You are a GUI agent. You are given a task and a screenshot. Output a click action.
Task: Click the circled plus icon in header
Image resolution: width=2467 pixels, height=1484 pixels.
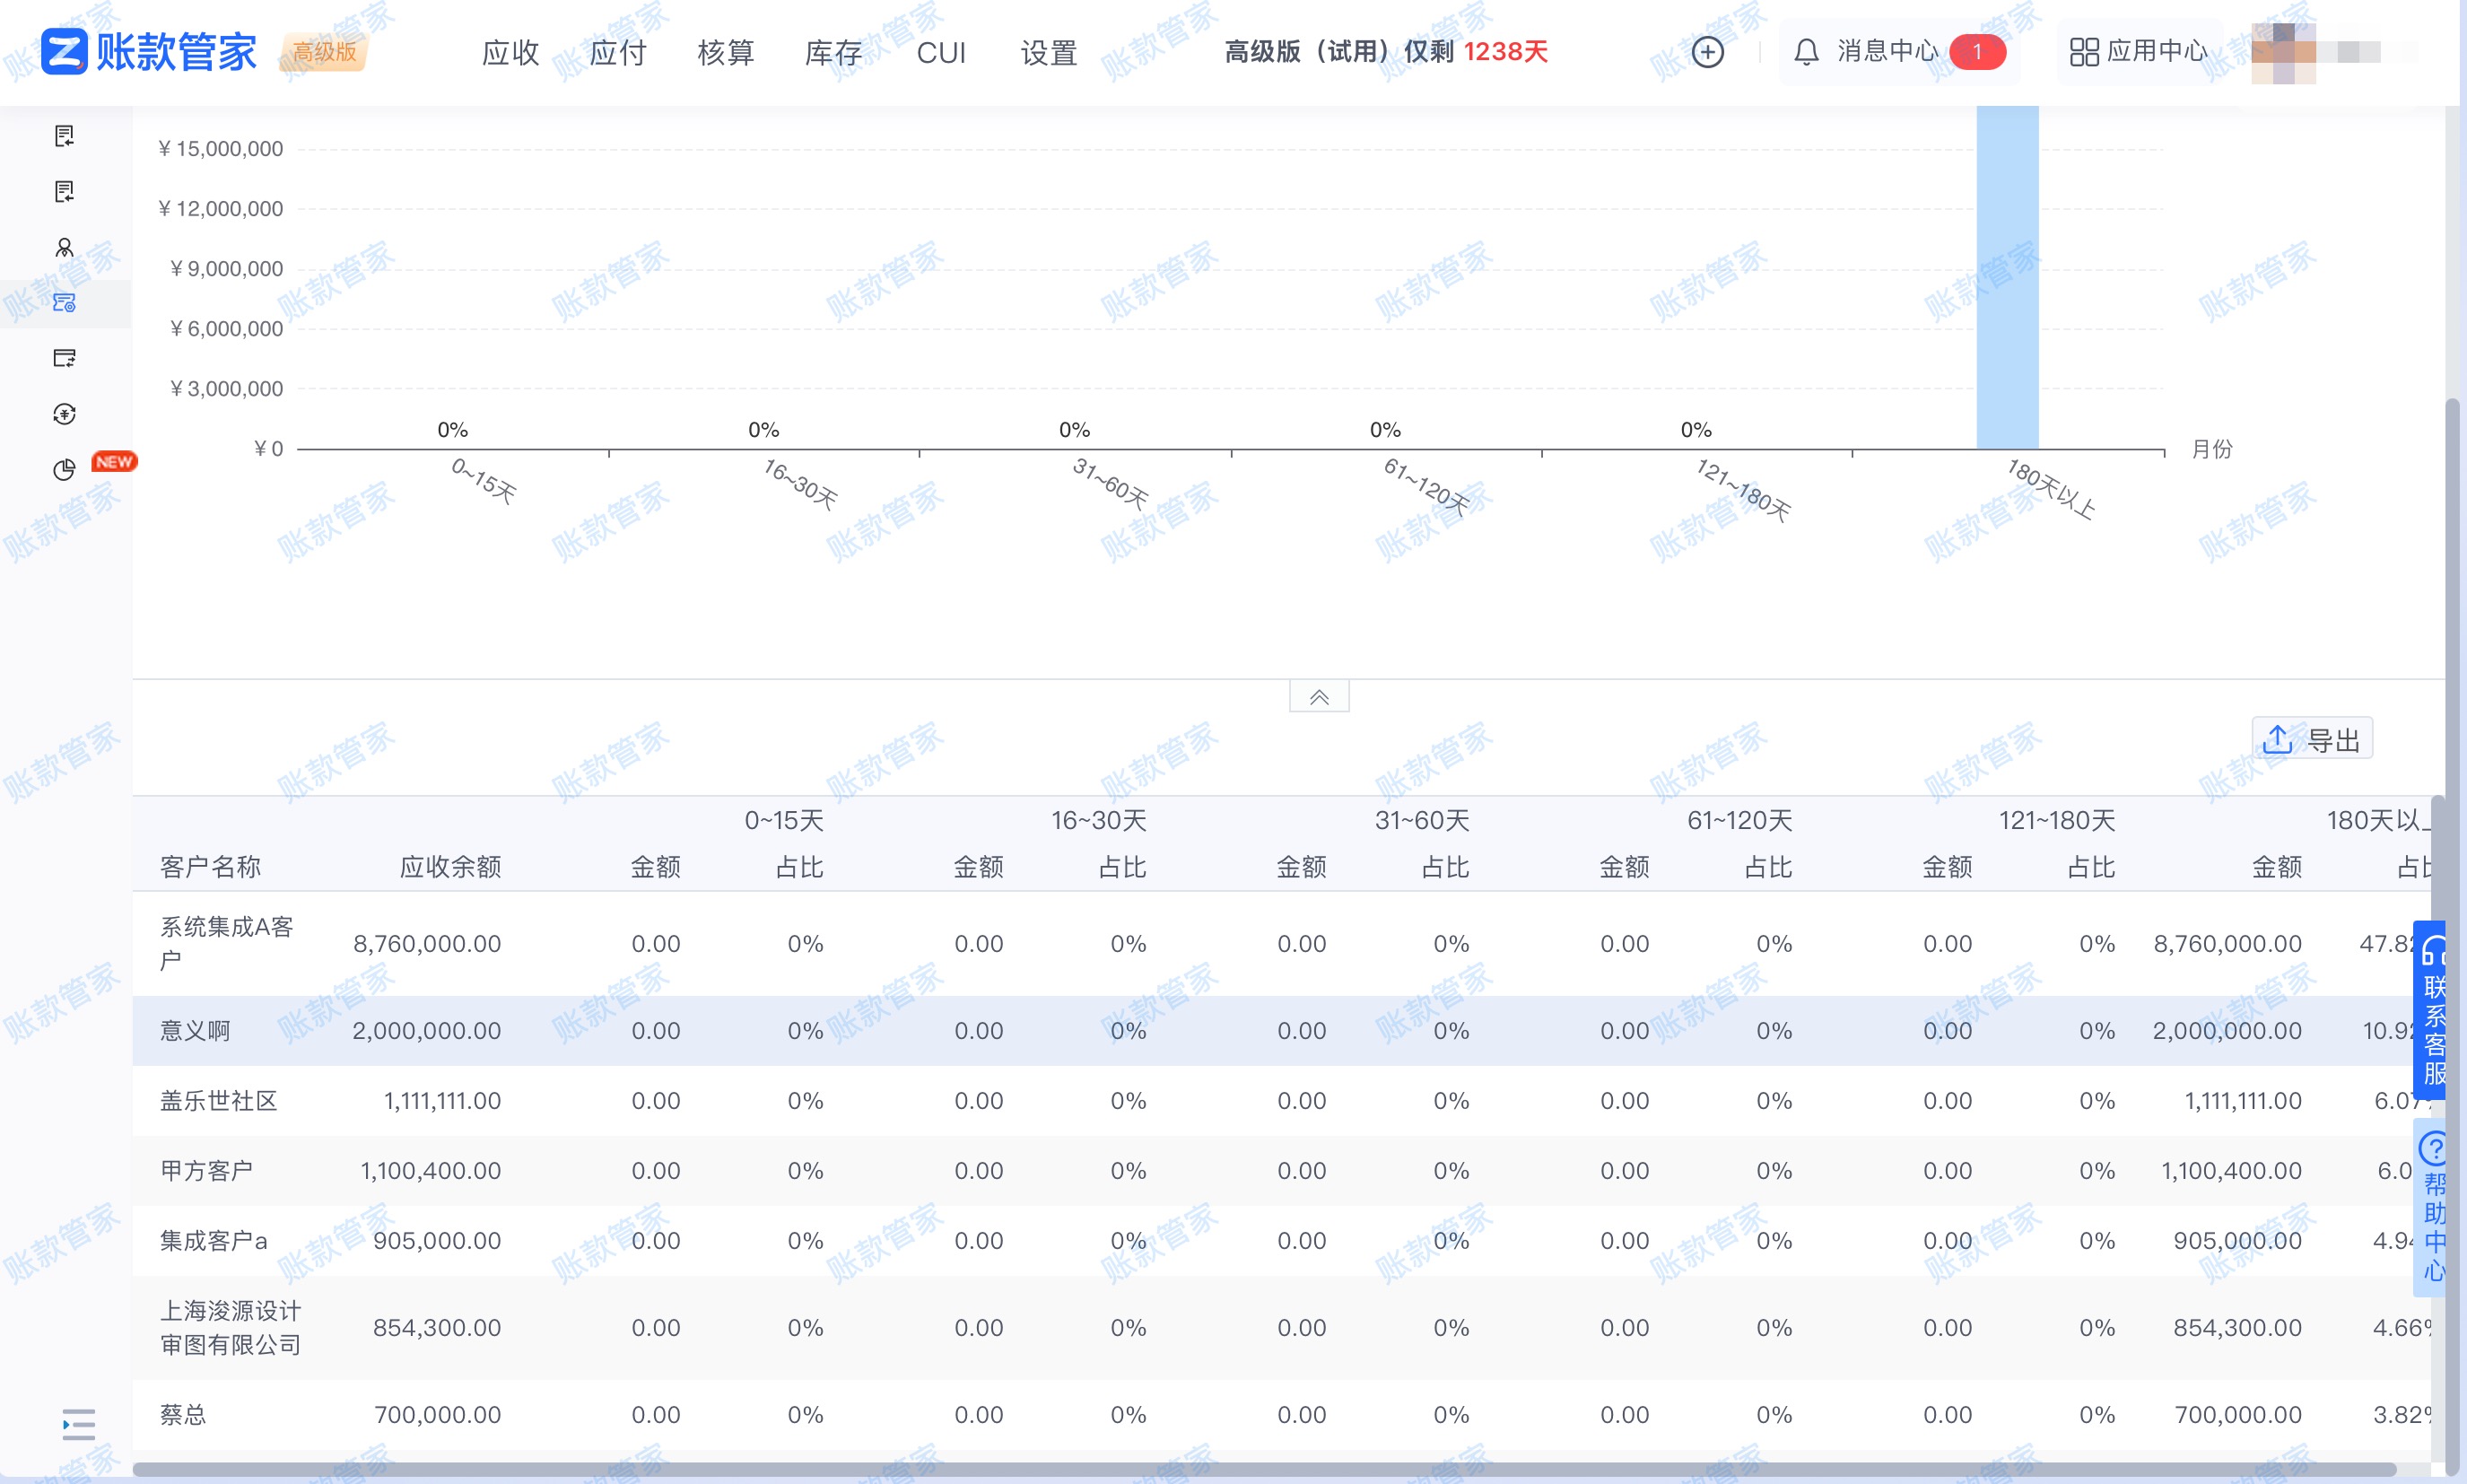pyautogui.click(x=1707, y=52)
